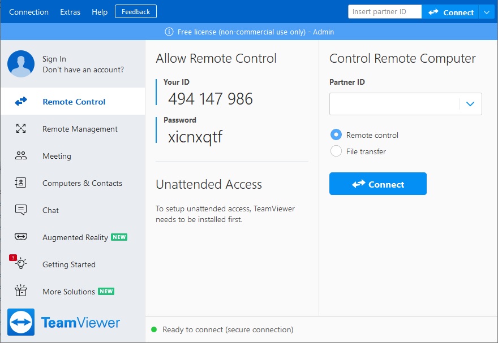Click the Partner ID text box
This screenshot has width=498, height=343.
[x=394, y=103]
